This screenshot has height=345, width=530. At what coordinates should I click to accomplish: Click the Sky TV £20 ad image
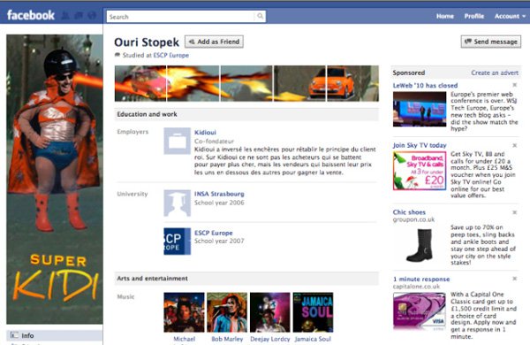(420, 171)
